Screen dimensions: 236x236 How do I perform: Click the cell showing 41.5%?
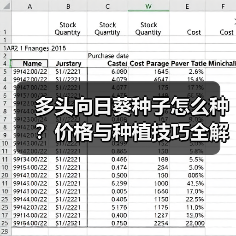[187, 183]
